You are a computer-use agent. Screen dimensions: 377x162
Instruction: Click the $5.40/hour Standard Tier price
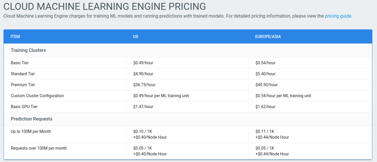pos(265,74)
